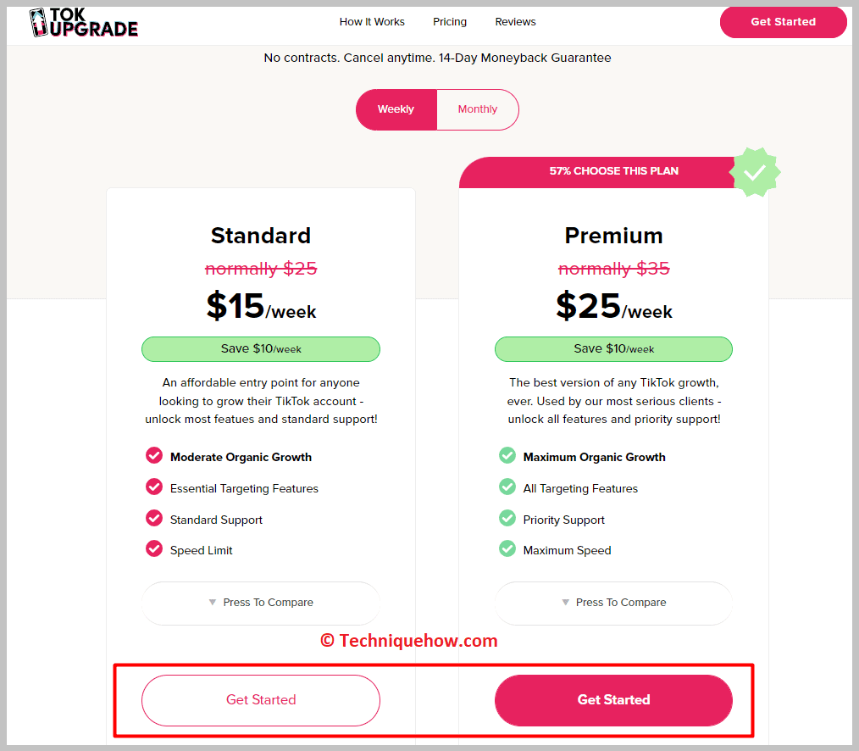Click the green verified badge on Premium
The image size is (859, 751).
755,172
